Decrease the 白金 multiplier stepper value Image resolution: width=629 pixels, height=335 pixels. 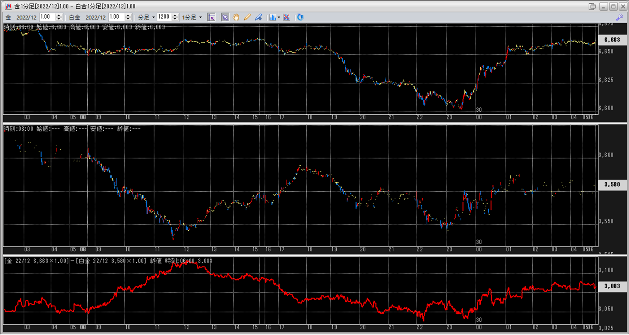(128, 19)
